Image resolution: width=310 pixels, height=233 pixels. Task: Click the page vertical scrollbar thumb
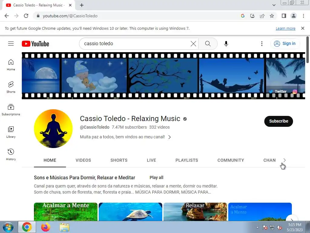308,50
